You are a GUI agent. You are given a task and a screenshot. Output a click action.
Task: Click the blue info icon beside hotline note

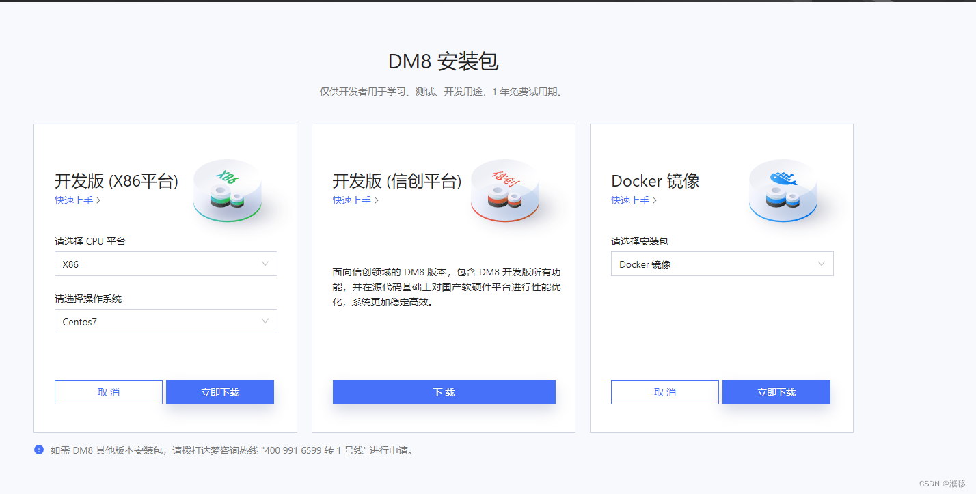click(39, 450)
